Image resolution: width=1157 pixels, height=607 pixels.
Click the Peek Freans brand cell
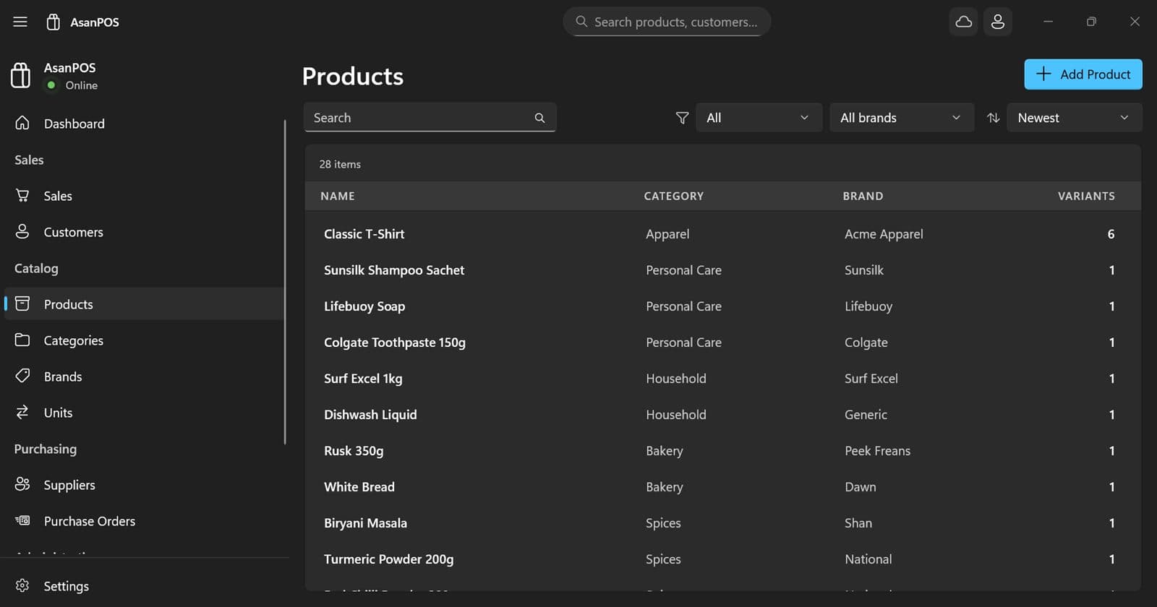(877, 451)
